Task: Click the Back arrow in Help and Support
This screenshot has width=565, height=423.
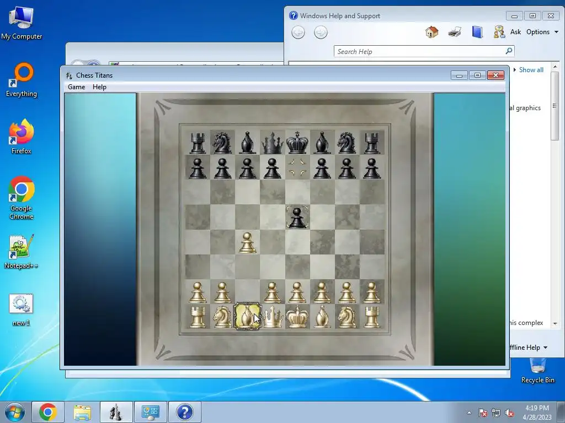Action: tap(298, 32)
